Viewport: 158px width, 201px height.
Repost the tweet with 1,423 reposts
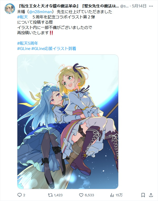point(50,195)
